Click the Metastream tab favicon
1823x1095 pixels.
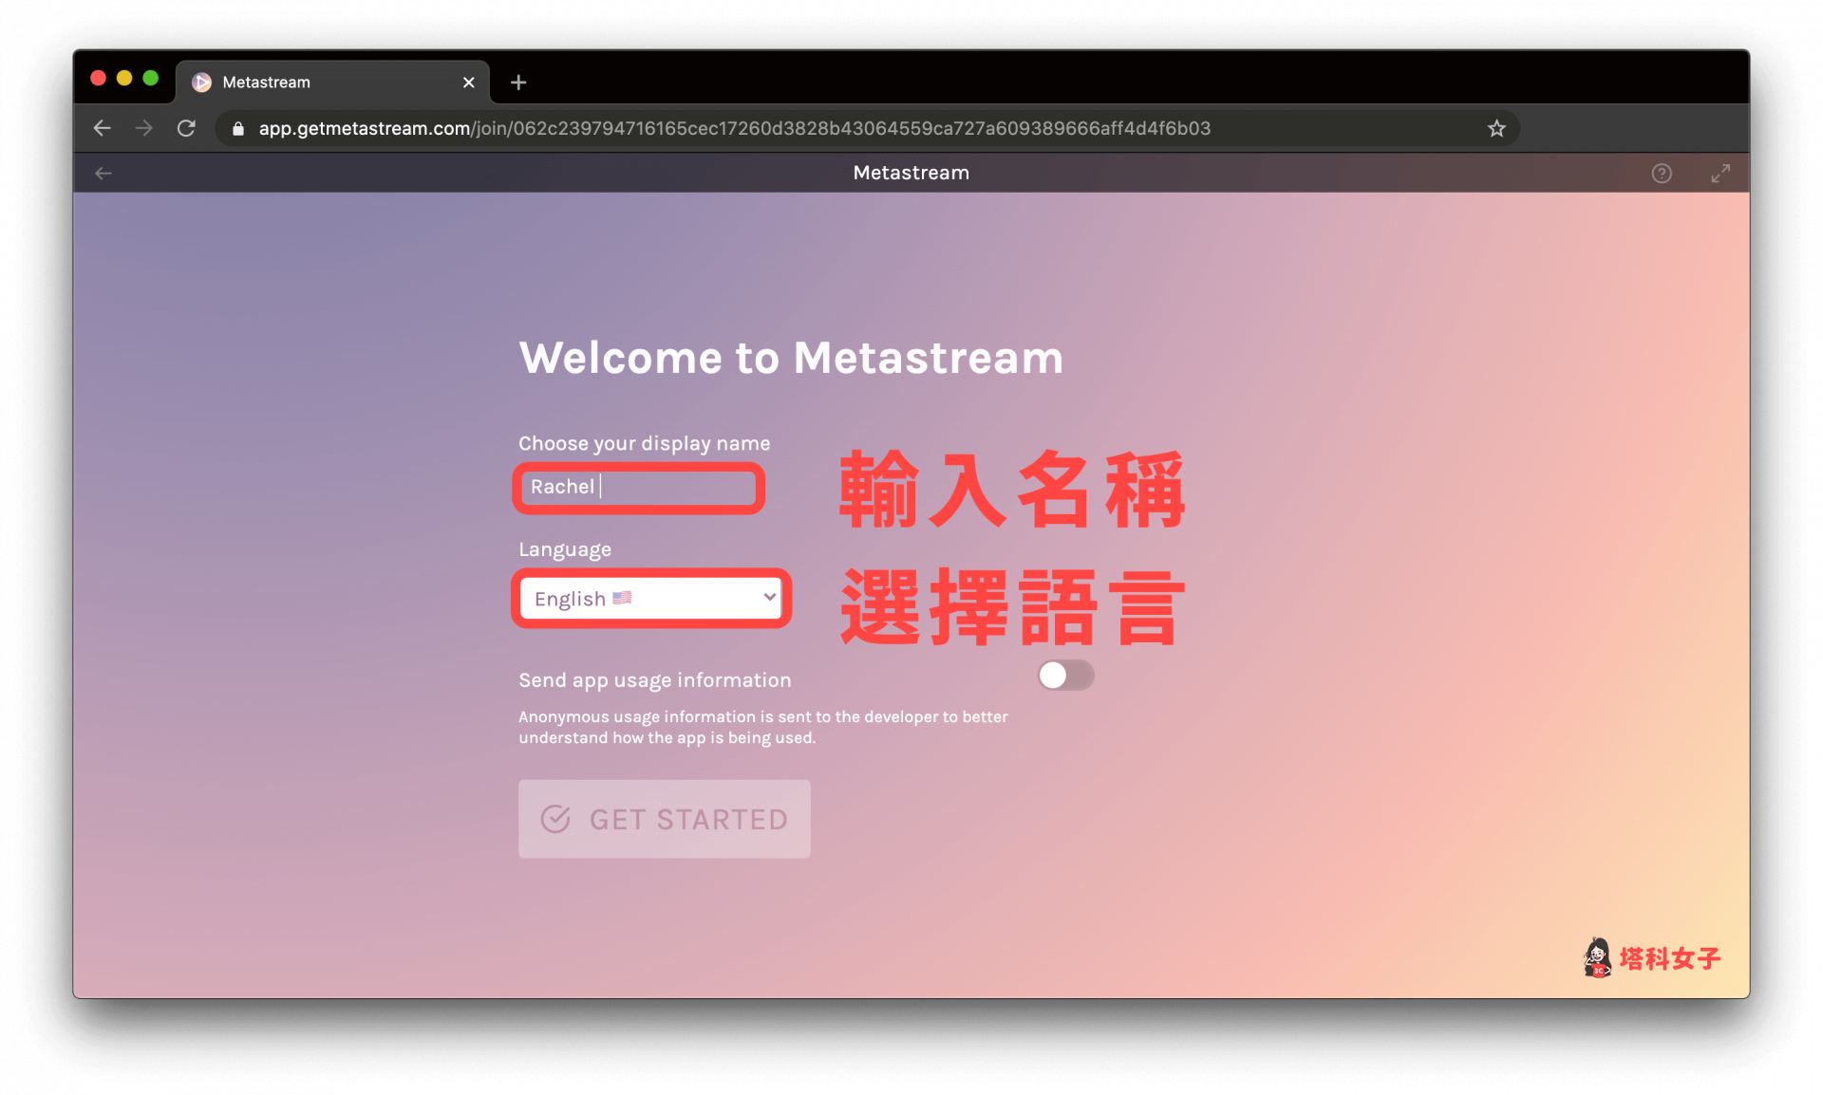[201, 82]
